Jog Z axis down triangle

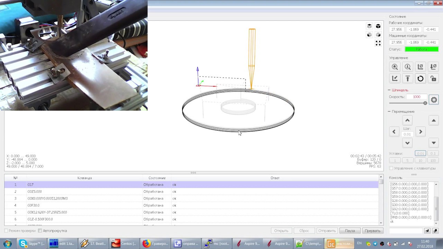click(434, 143)
